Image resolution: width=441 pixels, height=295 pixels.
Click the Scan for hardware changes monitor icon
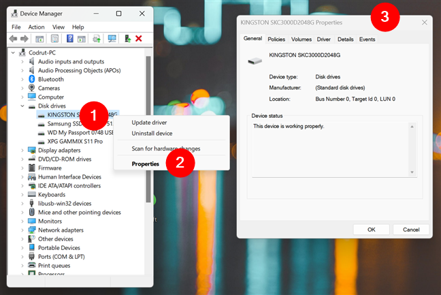point(112,39)
